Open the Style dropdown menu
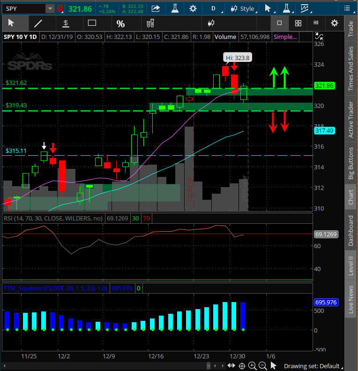Image resolution: width=358 pixels, height=371 pixels. point(243,8)
